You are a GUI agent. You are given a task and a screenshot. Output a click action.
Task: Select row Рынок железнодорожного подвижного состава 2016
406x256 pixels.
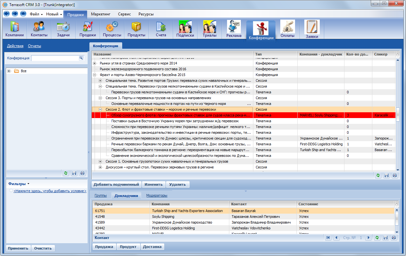[x=243, y=69]
